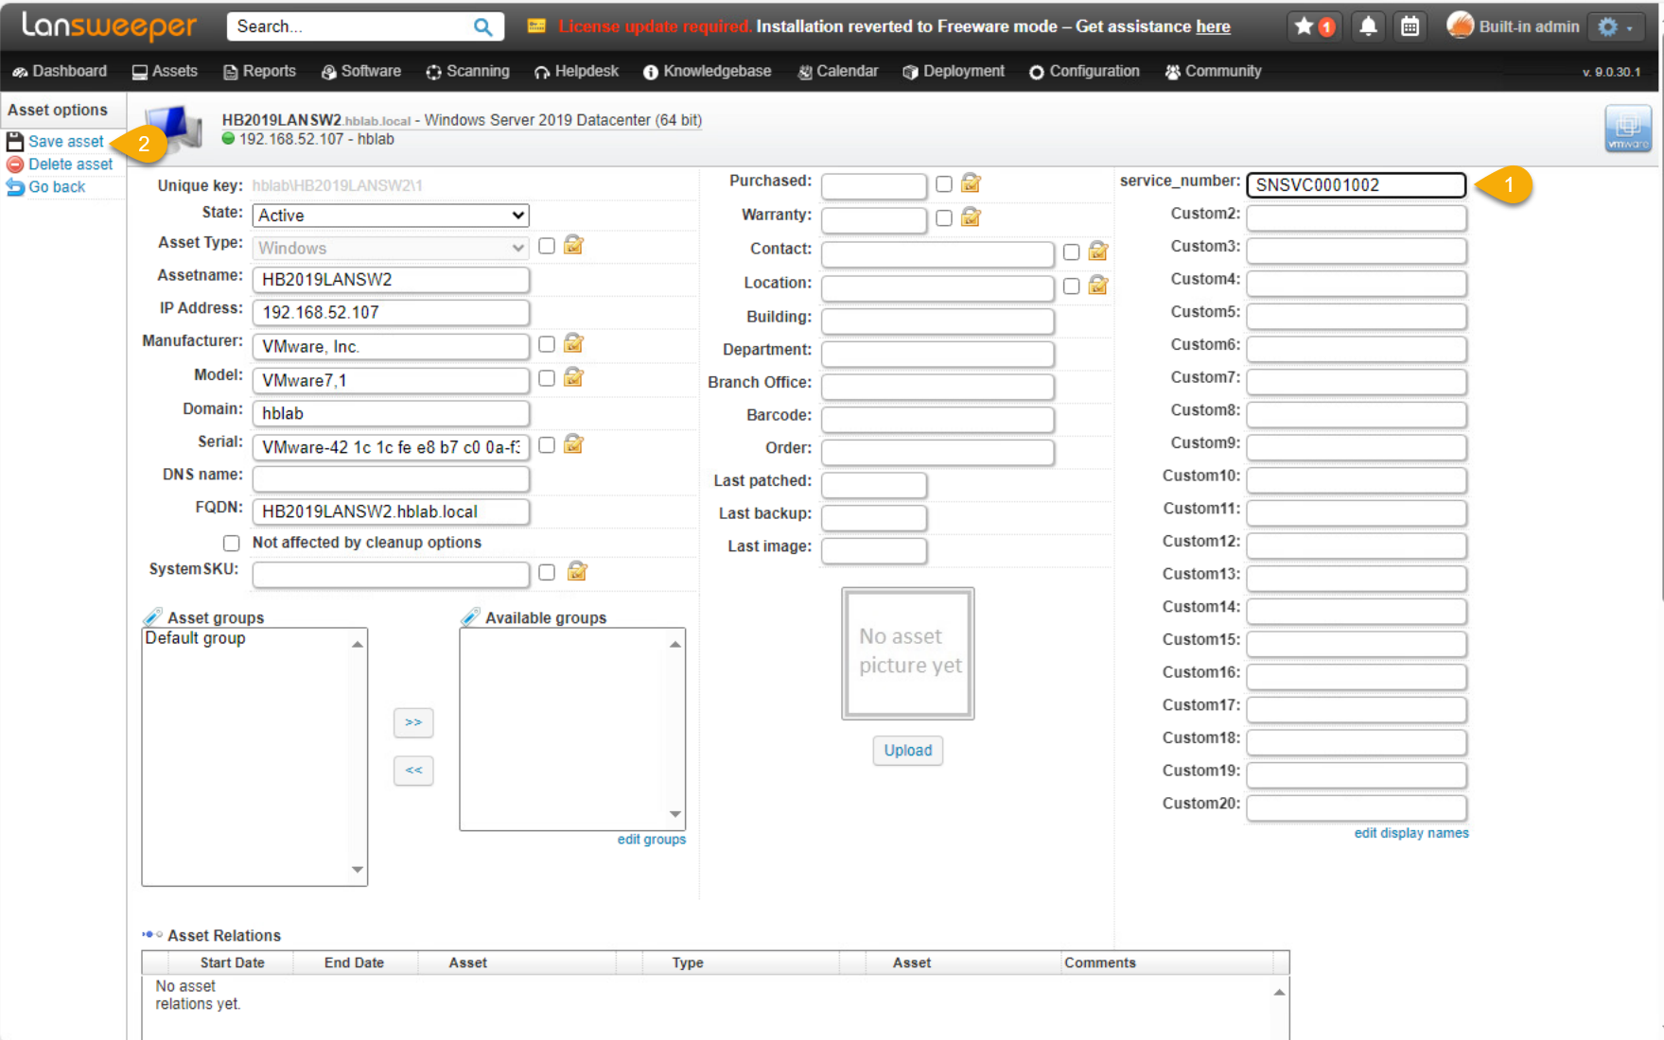Click the edit icon beside Manufacturer
Screen dimensions: 1664x1040
(573, 343)
